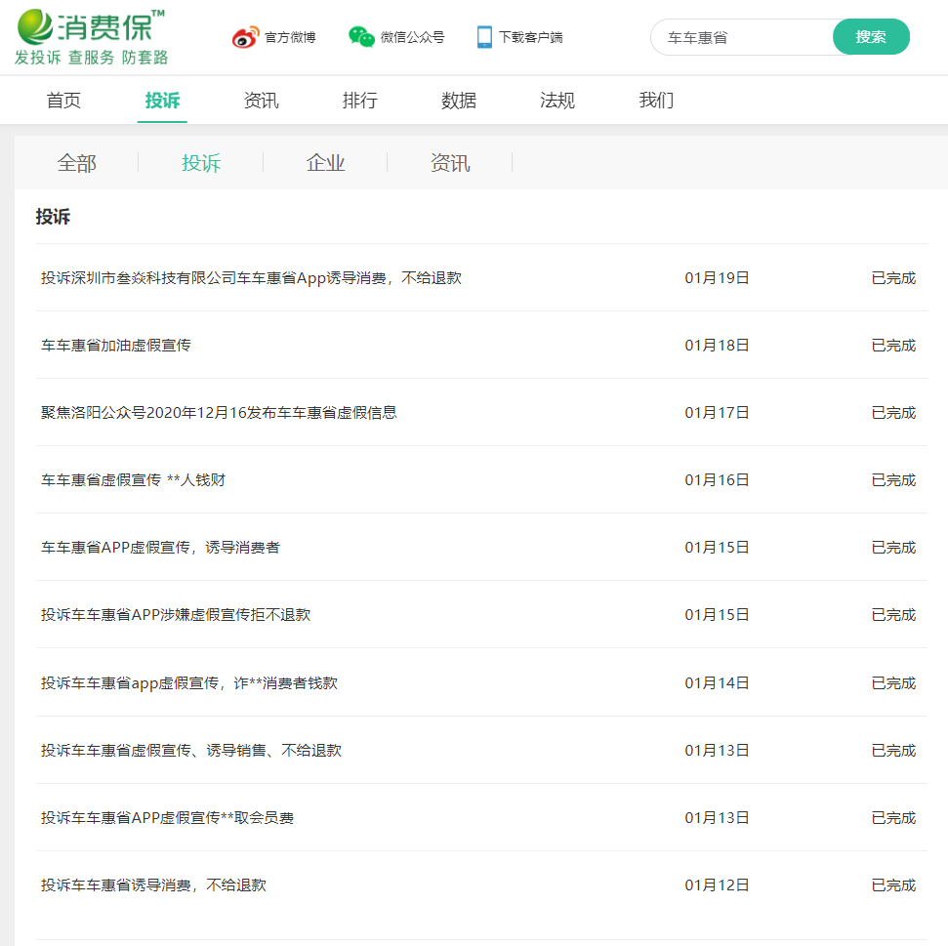This screenshot has height=946, width=948.
Task: Click 已完成 status in 01月16日 row
Action: coord(893,480)
